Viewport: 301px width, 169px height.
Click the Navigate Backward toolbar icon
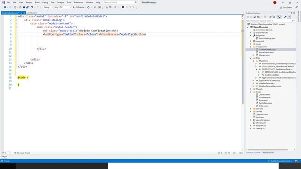pos(5,8)
